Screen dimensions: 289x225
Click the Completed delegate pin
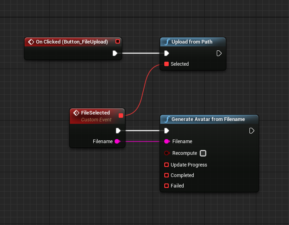(x=166, y=175)
